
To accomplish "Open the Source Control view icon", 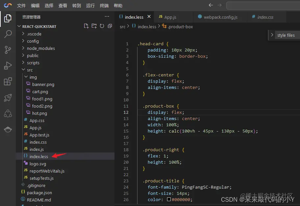I will coord(8,50).
